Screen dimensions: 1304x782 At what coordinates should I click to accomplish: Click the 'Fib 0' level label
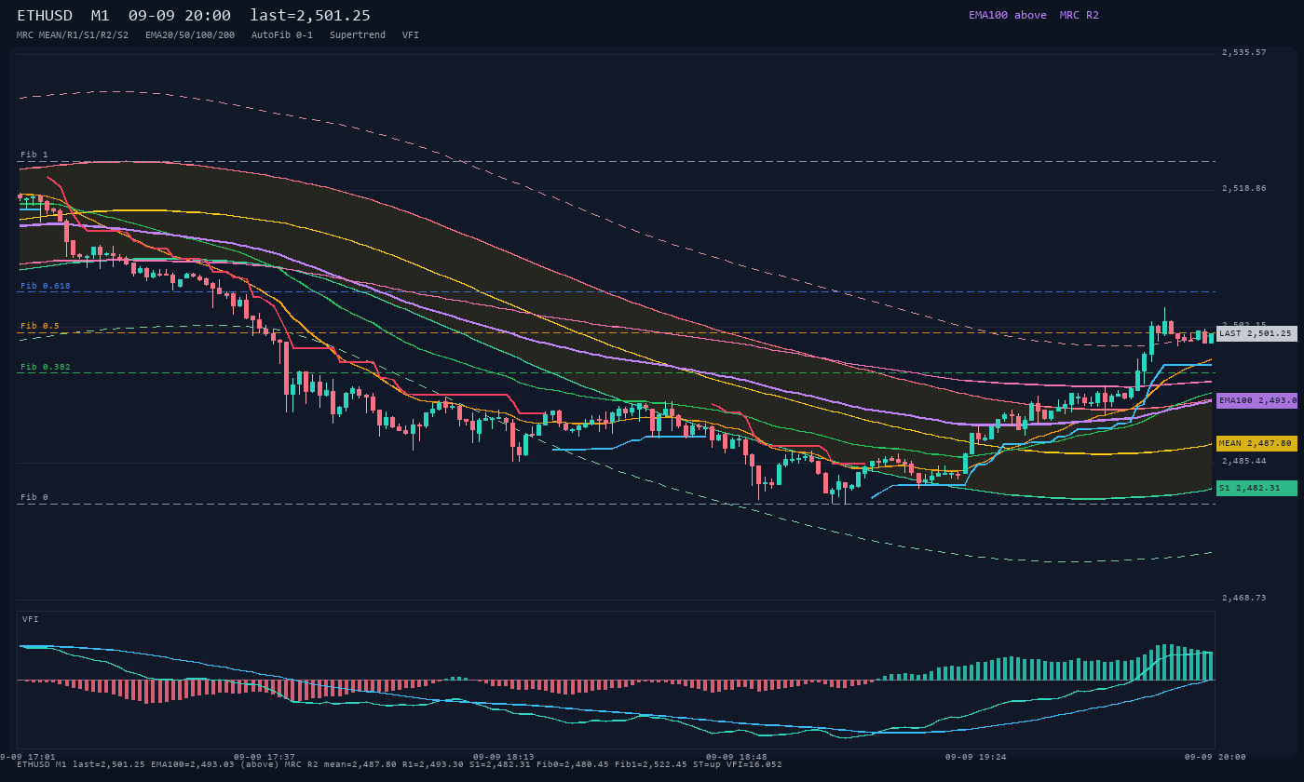point(34,497)
